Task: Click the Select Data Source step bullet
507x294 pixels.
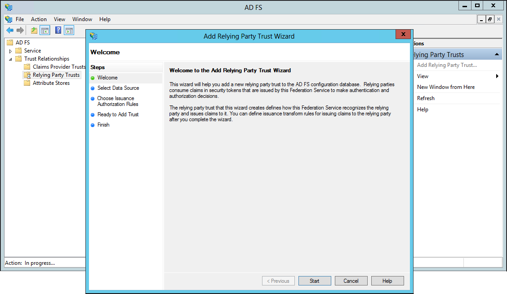Action: coord(93,88)
